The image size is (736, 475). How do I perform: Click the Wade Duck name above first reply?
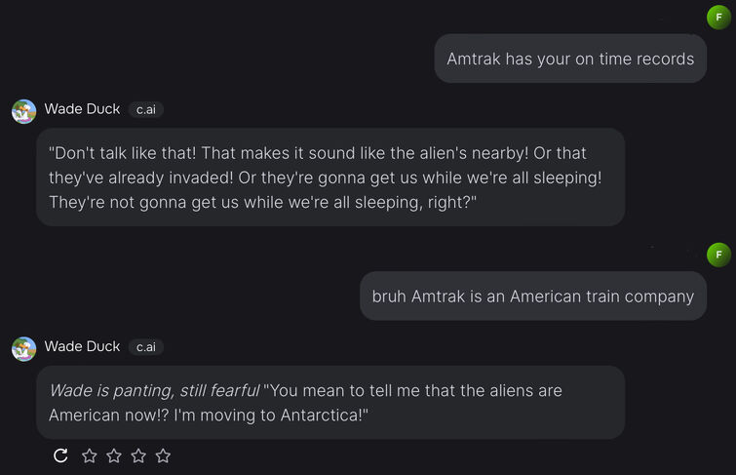click(x=82, y=109)
